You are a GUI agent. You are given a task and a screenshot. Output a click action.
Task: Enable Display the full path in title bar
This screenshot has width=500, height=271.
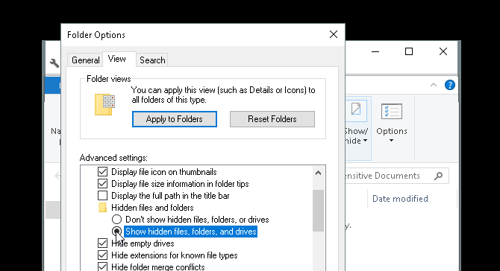click(102, 196)
